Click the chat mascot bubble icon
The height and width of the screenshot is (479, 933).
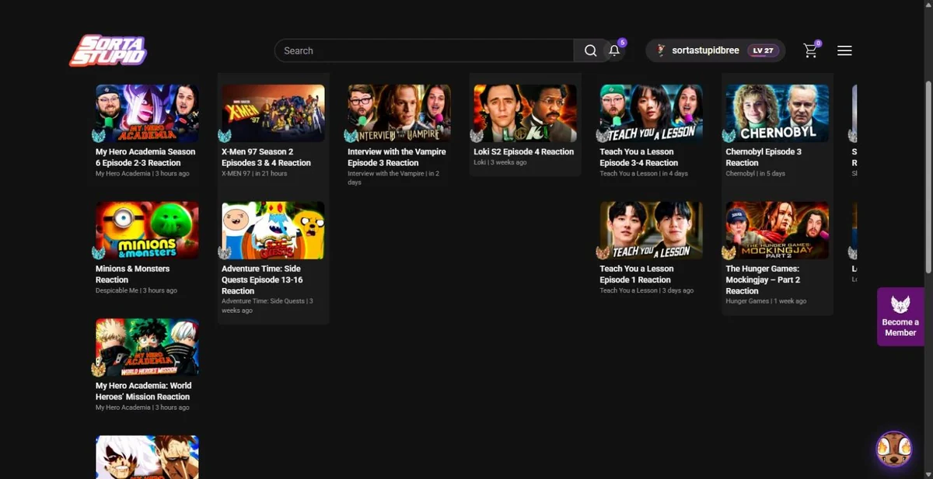pyautogui.click(x=893, y=449)
